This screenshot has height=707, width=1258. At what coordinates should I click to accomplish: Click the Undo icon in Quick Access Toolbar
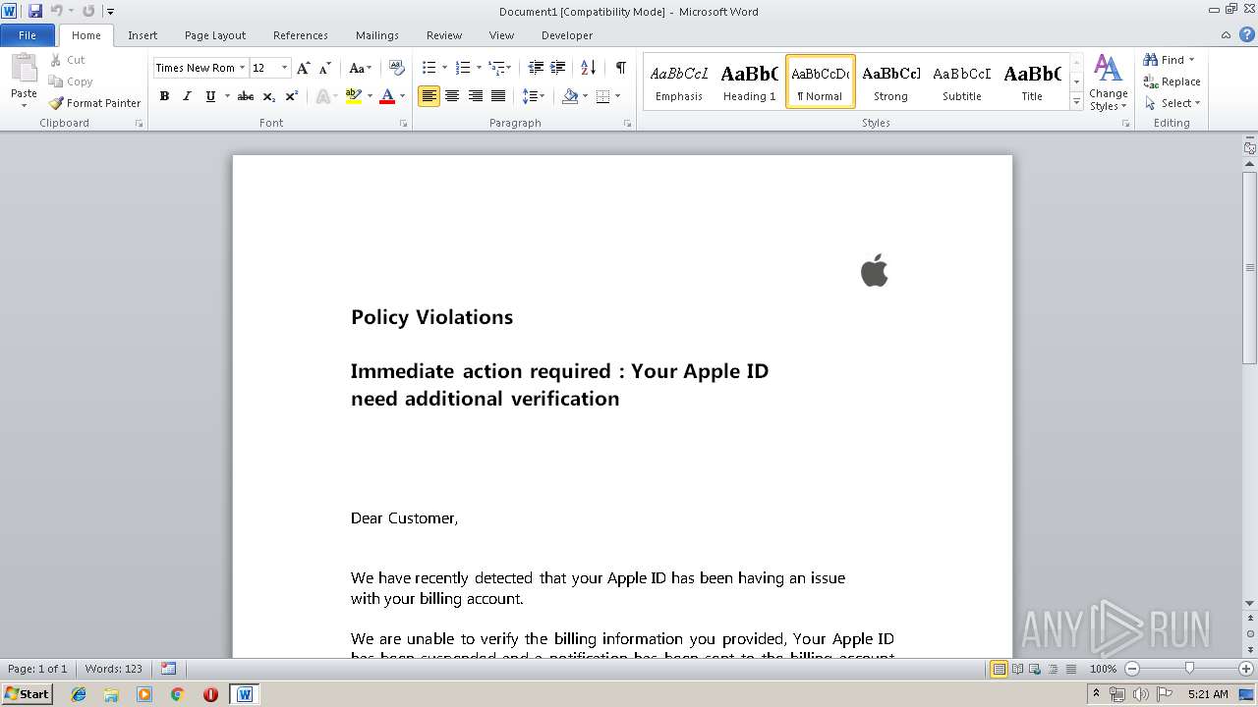coord(56,11)
